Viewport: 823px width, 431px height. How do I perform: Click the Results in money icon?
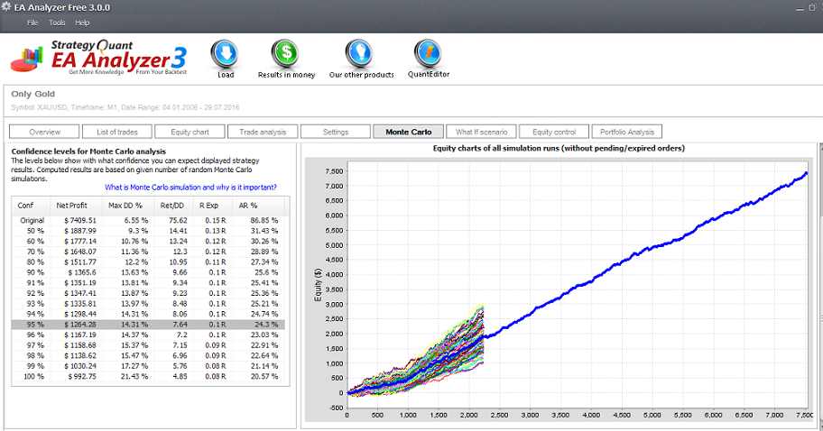click(286, 54)
